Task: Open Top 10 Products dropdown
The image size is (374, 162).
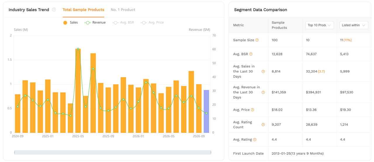Action: (319, 25)
